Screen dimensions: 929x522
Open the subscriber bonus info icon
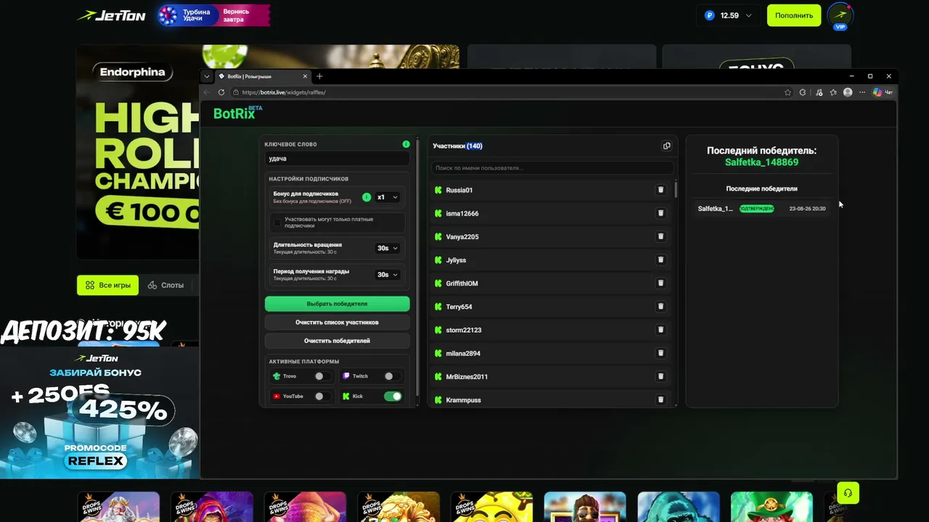tap(367, 197)
